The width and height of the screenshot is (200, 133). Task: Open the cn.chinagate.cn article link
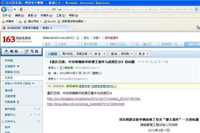click(94, 99)
